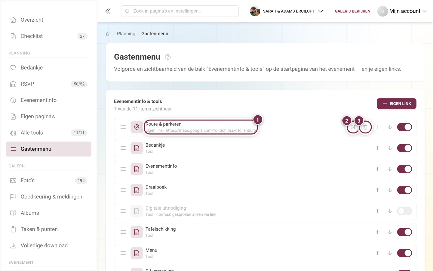Screen dimensions: 433x271
Task: Focus the Zoek in pagina's search field
Action: point(180,11)
